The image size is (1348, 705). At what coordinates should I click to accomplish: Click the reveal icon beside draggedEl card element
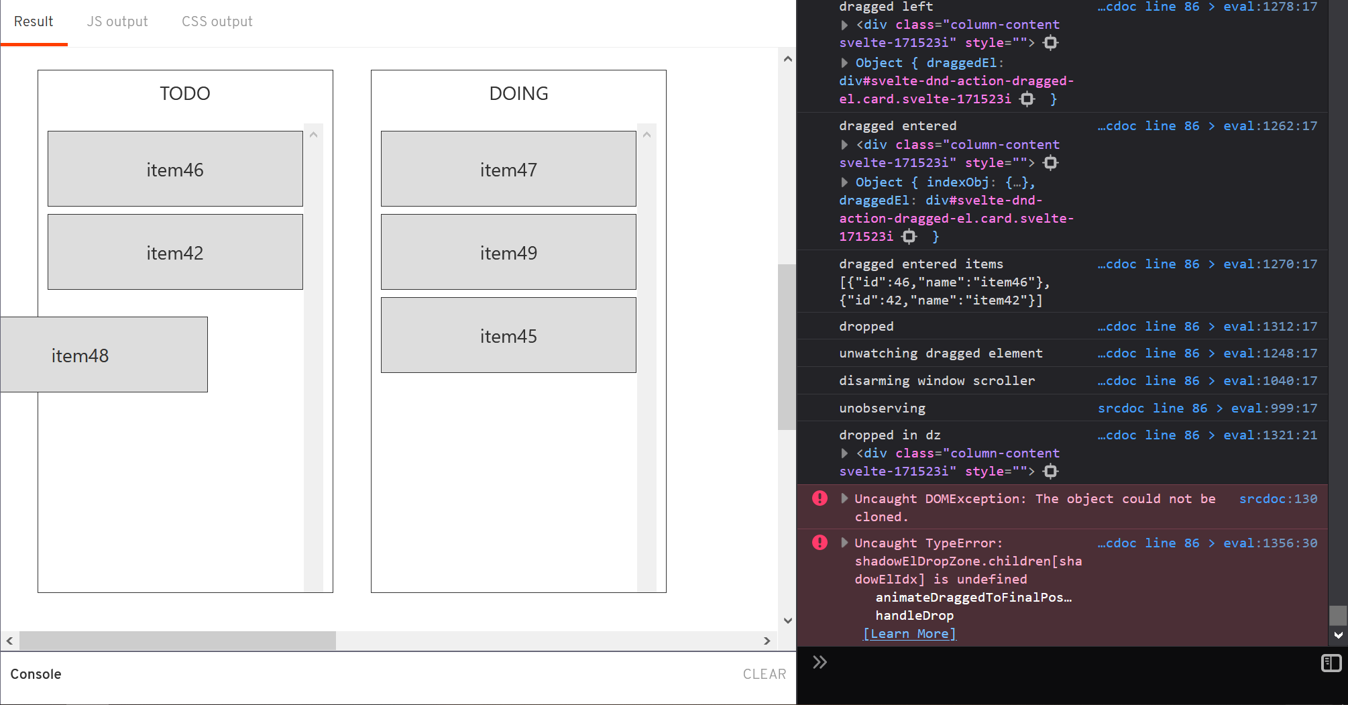(x=1027, y=99)
